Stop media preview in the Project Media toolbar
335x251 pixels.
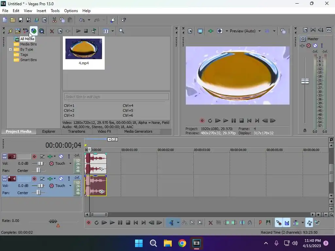tap(86, 31)
